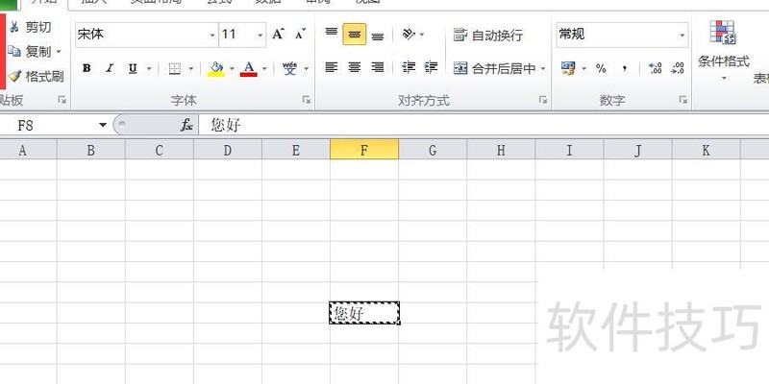The width and height of the screenshot is (769, 384).
Task: Select column F header
Action: [x=364, y=150]
